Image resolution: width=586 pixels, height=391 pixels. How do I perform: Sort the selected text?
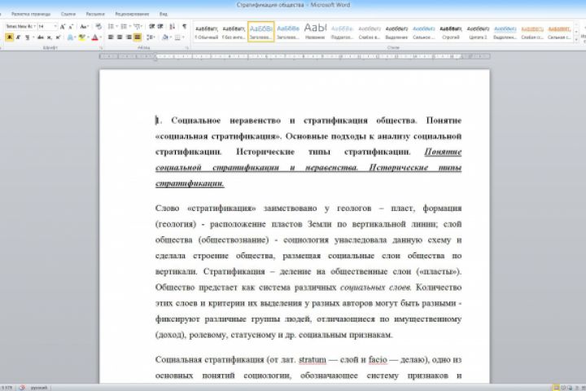coord(173,27)
